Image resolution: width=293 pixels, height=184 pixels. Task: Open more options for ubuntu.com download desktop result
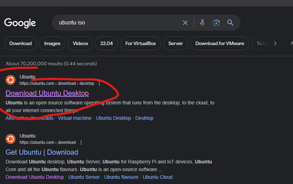pos(99,83)
